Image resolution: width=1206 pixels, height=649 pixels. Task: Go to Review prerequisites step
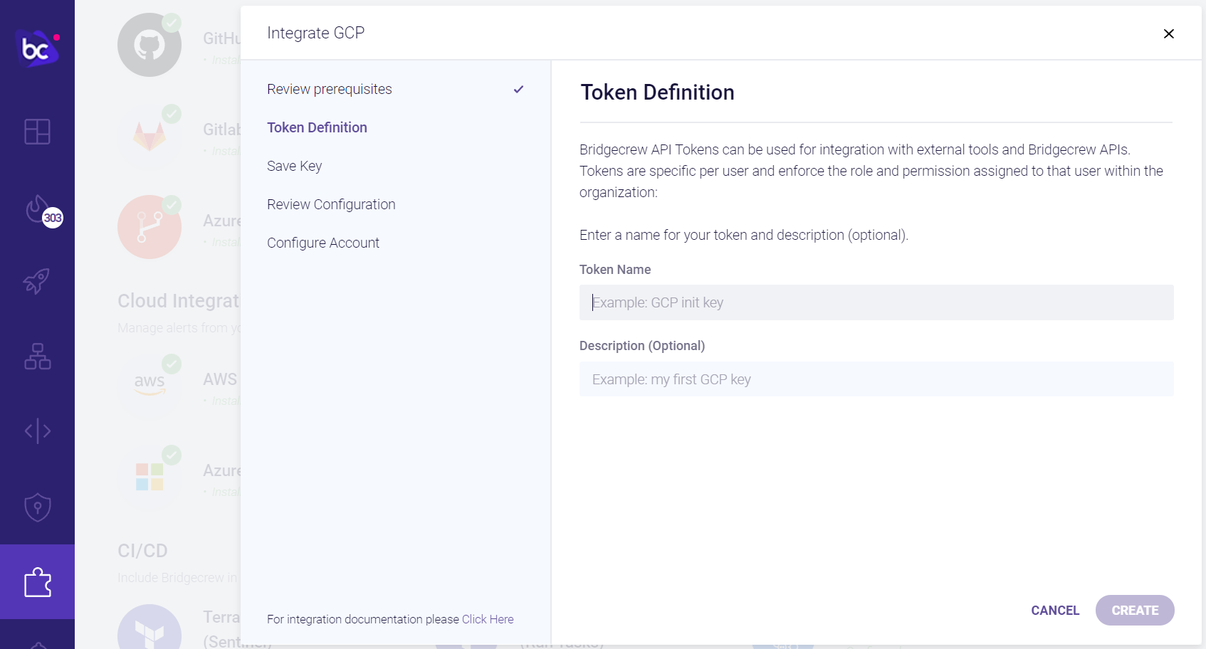tap(329, 89)
